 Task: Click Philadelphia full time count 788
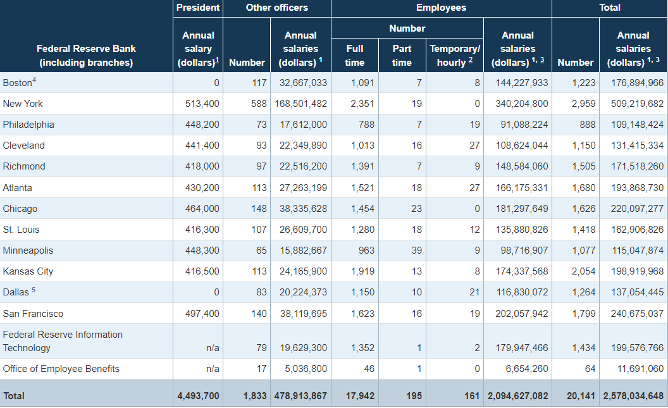[x=366, y=125]
